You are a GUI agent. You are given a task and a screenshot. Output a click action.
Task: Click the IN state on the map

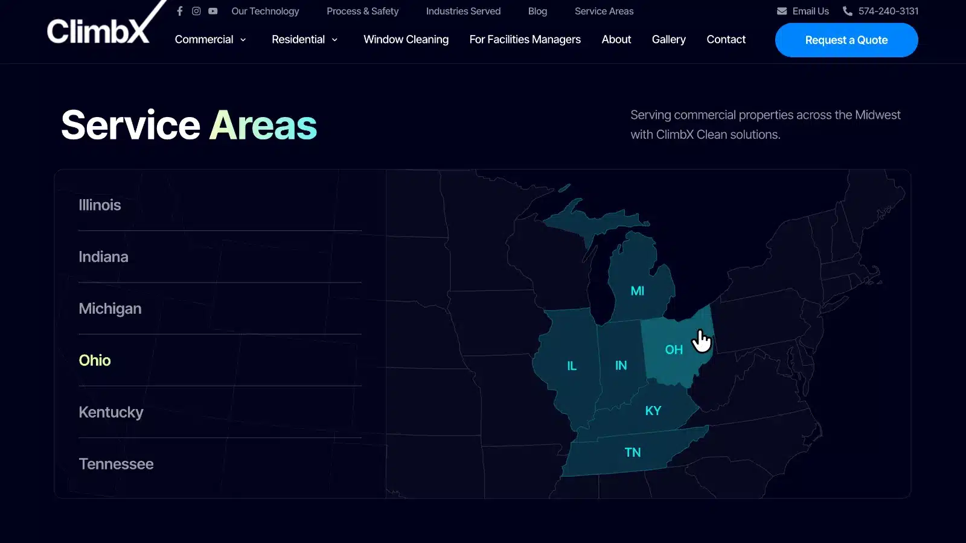[x=621, y=366]
